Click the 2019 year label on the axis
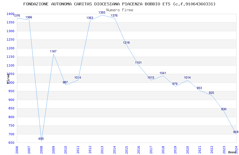 [x=175, y=150]
